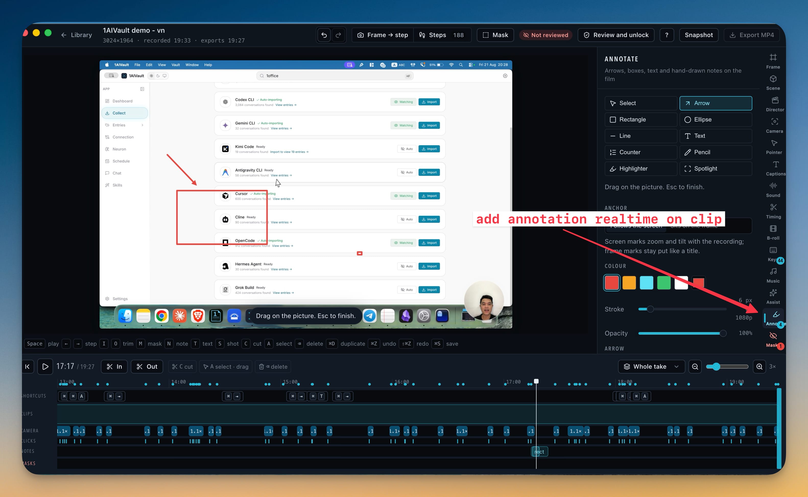Choose the cyan colour swatch

[x=646, y=283]
